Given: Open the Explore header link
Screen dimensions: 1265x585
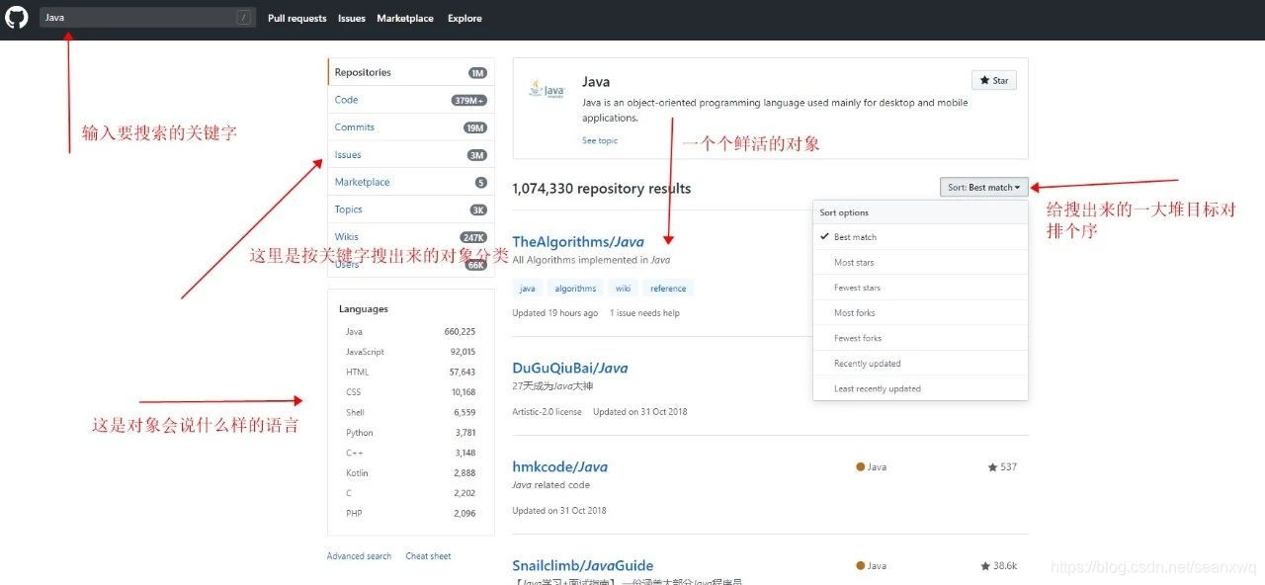Looking at the screenshot, I should [x=464, y=18].
